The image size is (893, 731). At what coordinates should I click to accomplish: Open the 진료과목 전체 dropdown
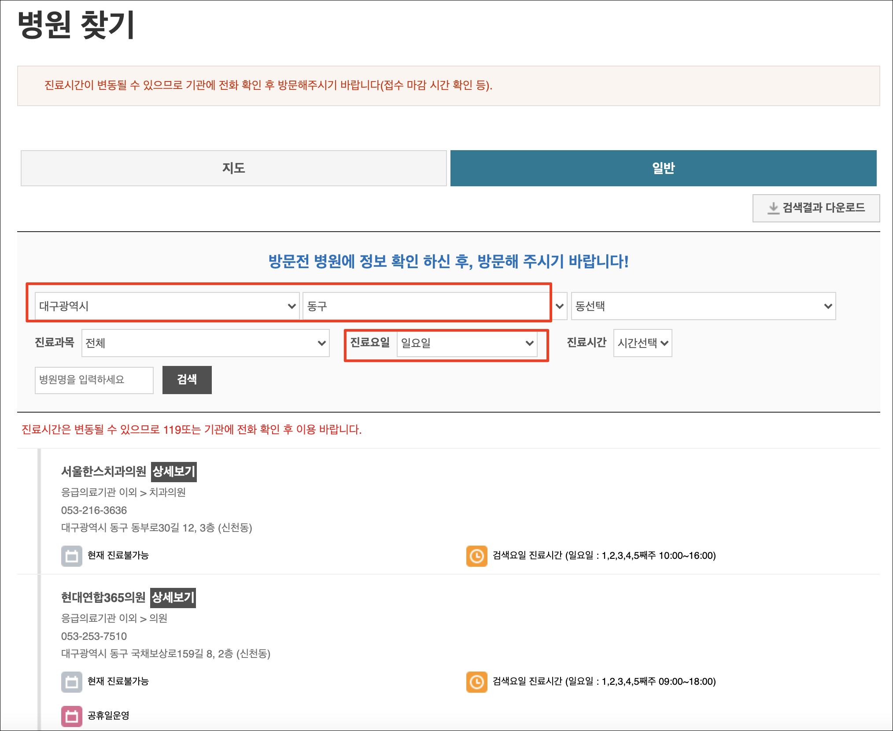tap(206, 343)
